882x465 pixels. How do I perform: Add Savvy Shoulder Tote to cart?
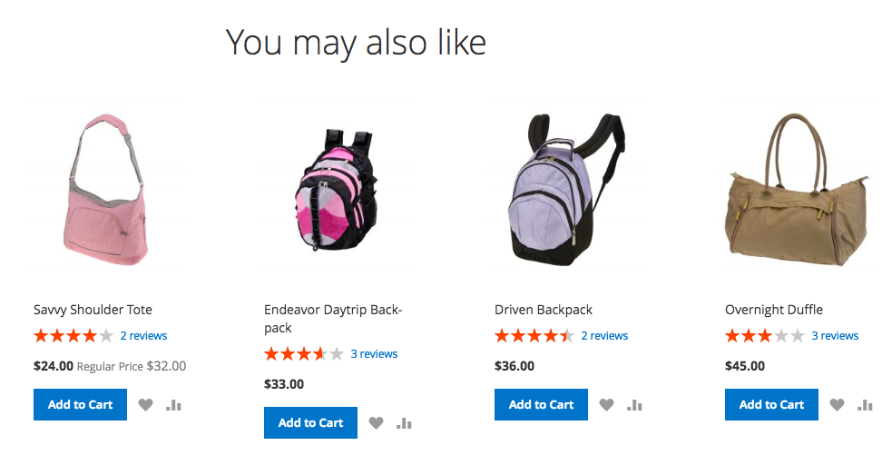click(x=81, y=404)
